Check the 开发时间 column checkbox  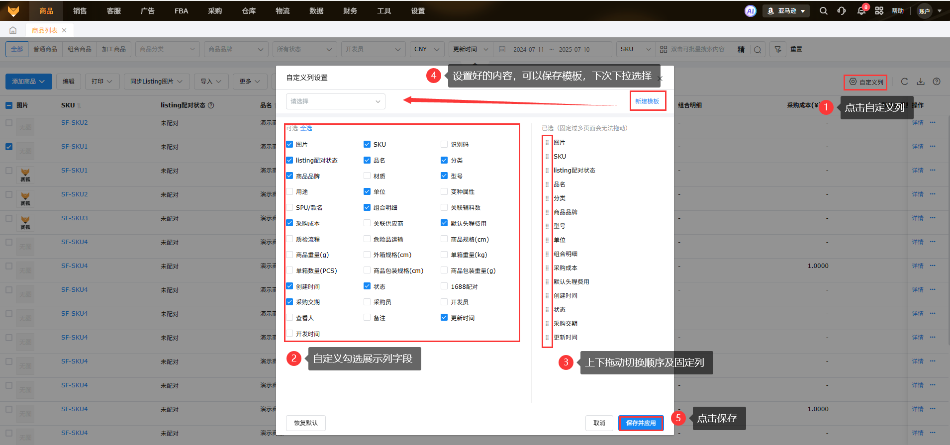point(289,334)
